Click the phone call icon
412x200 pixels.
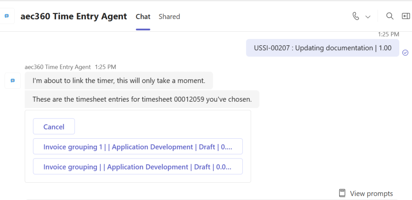pyautogui.click(x=356, y=16)
